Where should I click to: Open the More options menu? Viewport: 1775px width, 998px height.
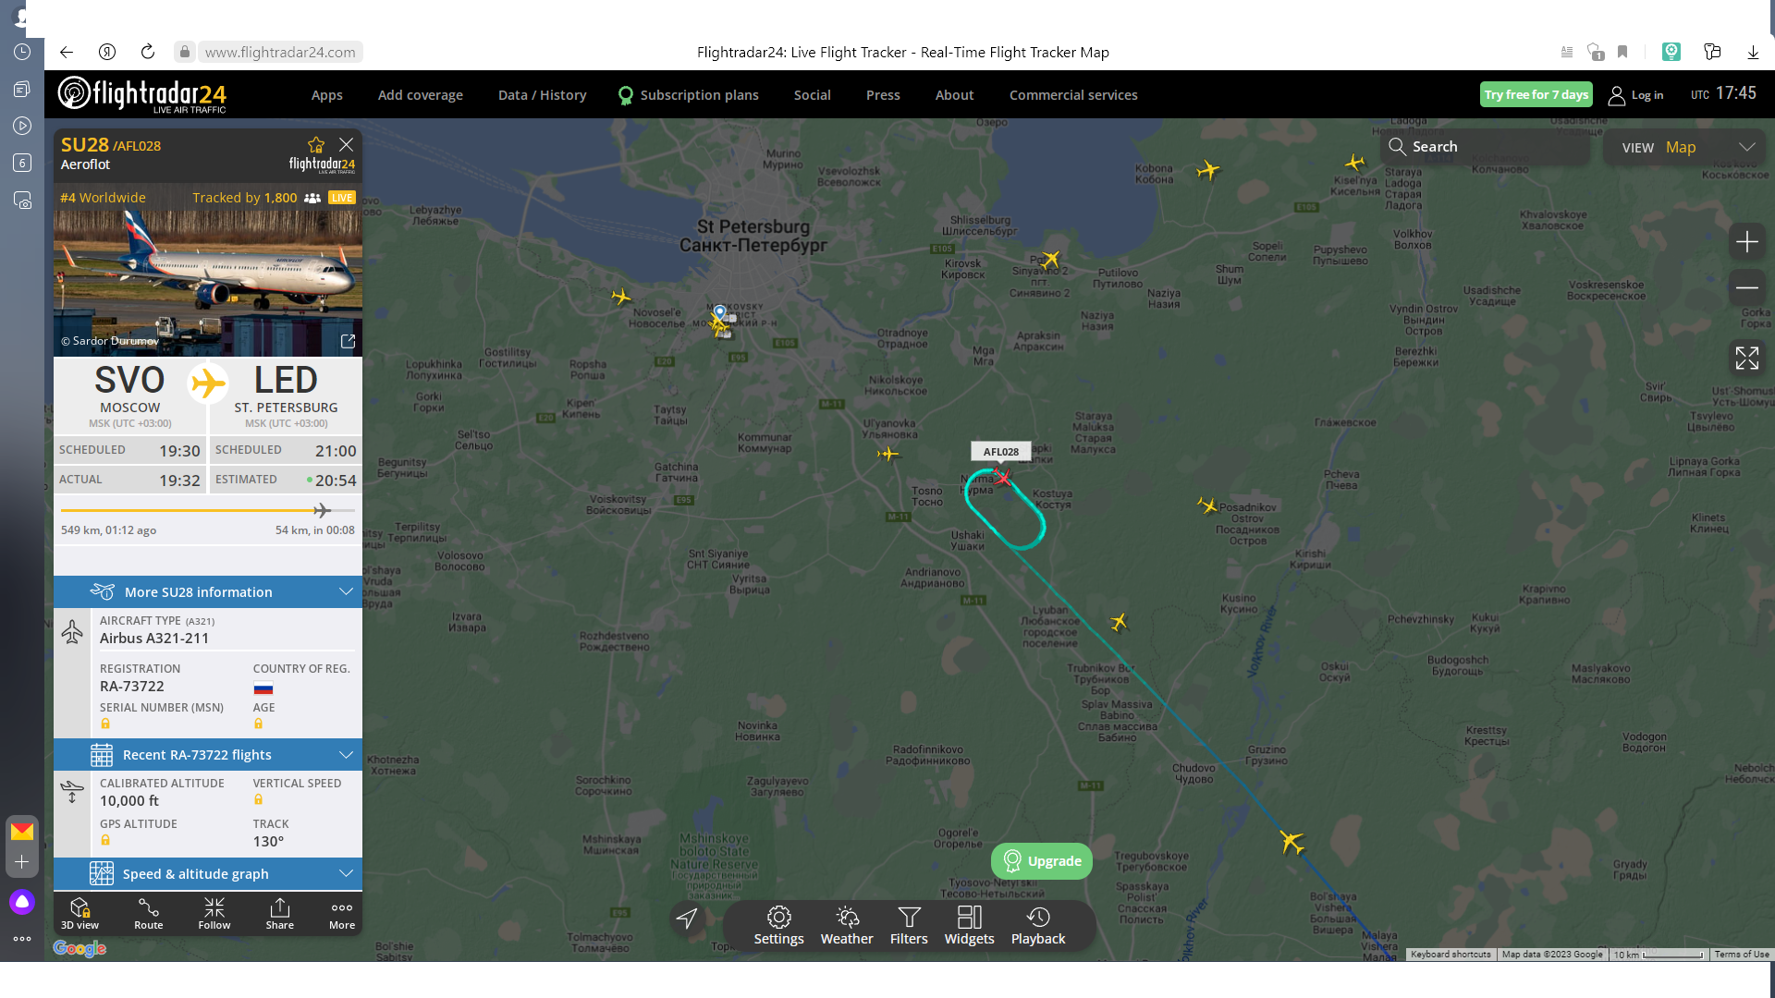pos(342,914)
